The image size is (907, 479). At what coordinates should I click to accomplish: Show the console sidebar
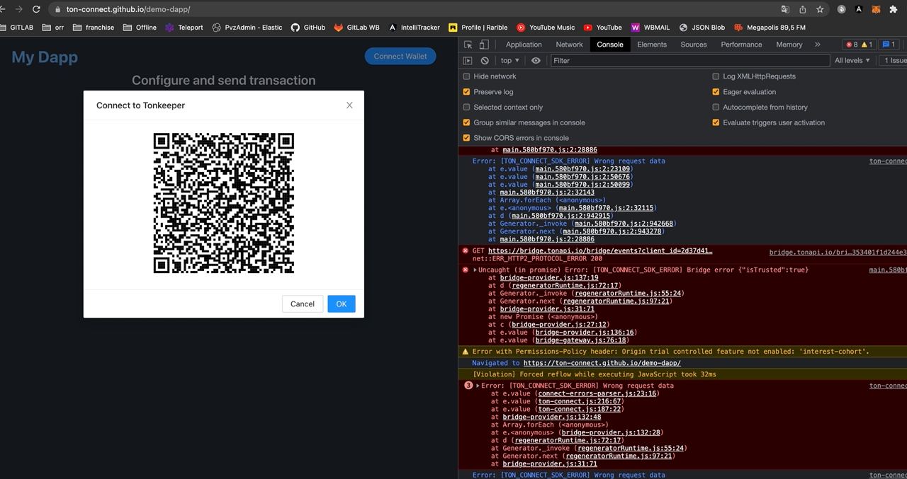(x=468, y=61)
